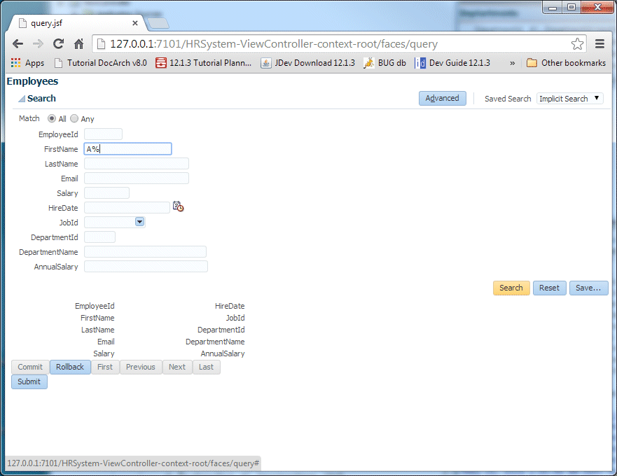Select the Match Any radio button

point(74,118)
